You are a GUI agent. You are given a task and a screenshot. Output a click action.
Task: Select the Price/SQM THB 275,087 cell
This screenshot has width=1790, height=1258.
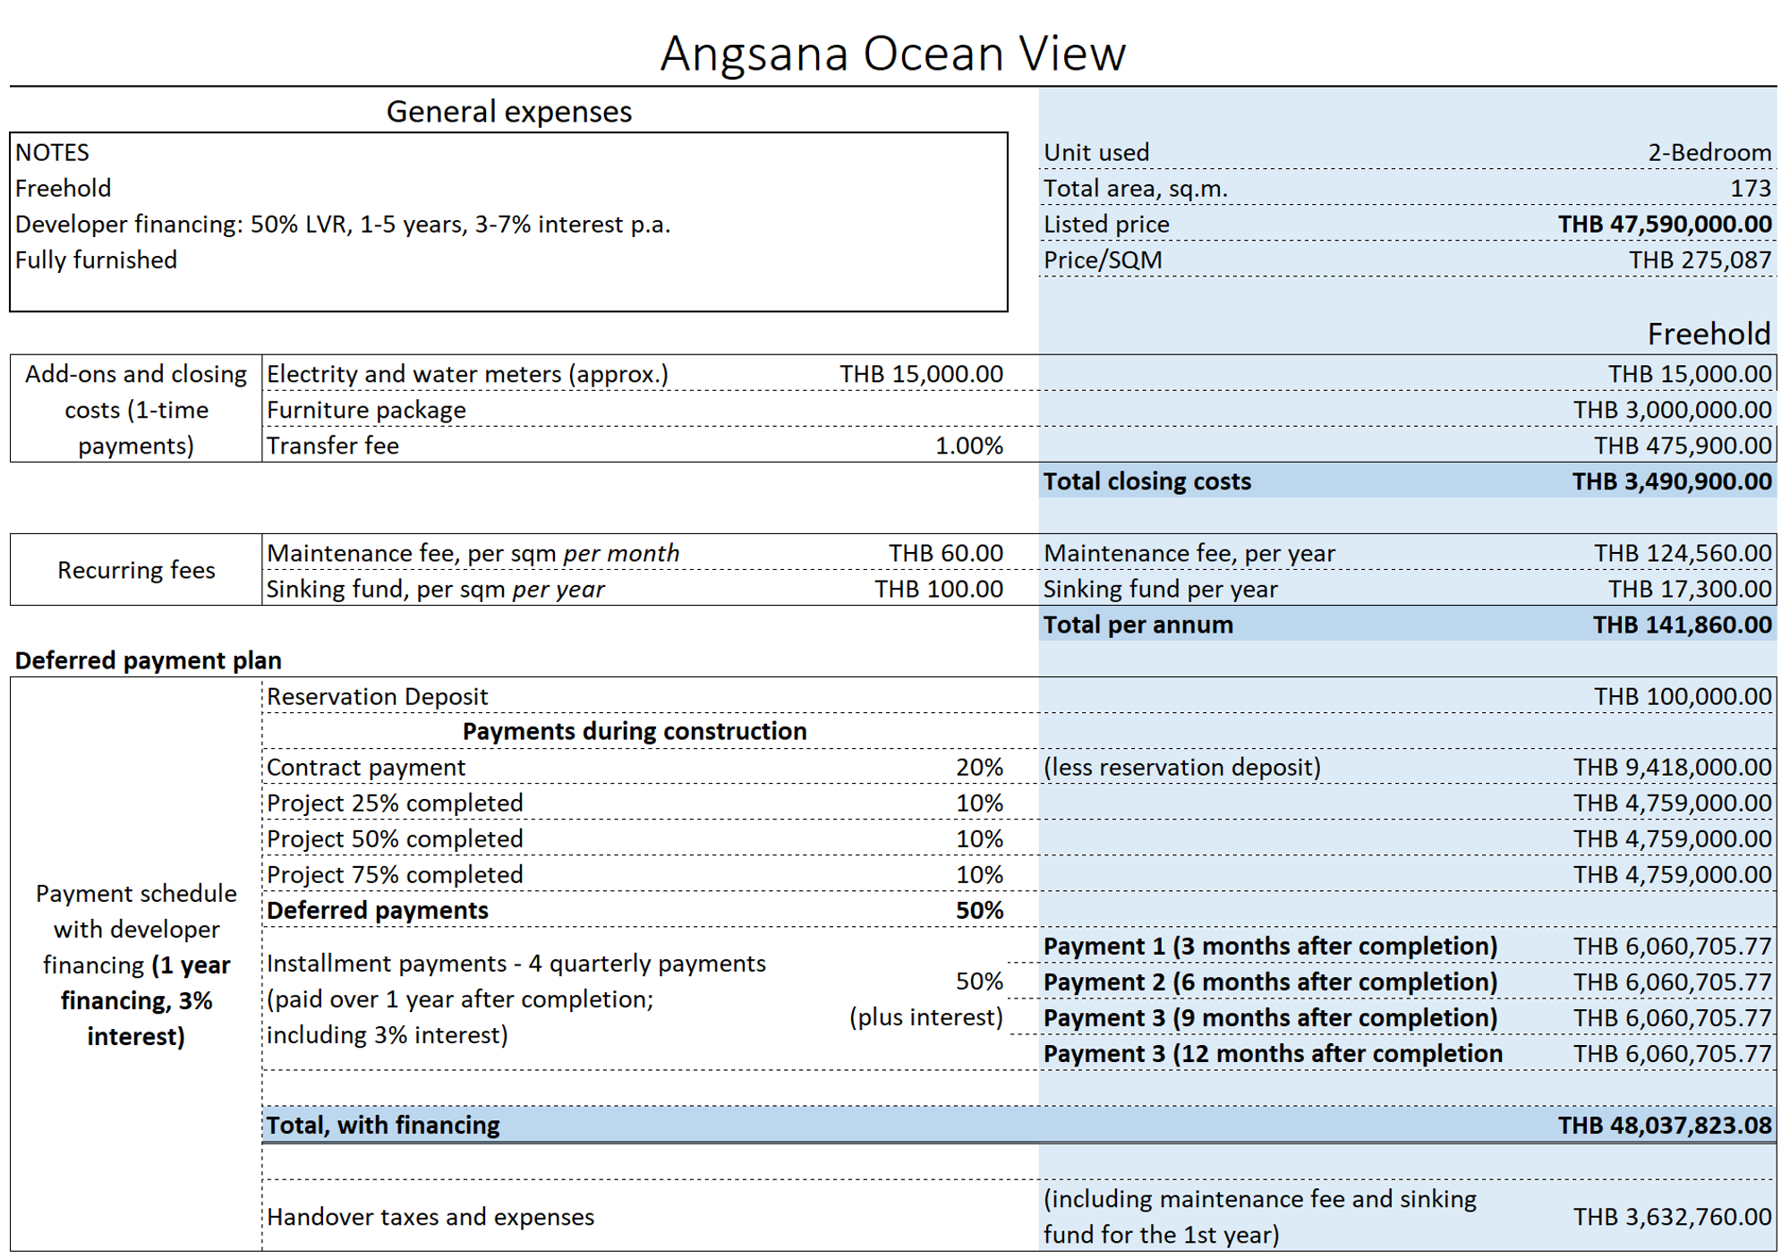pyautogui.click(x=1699, y=259)
